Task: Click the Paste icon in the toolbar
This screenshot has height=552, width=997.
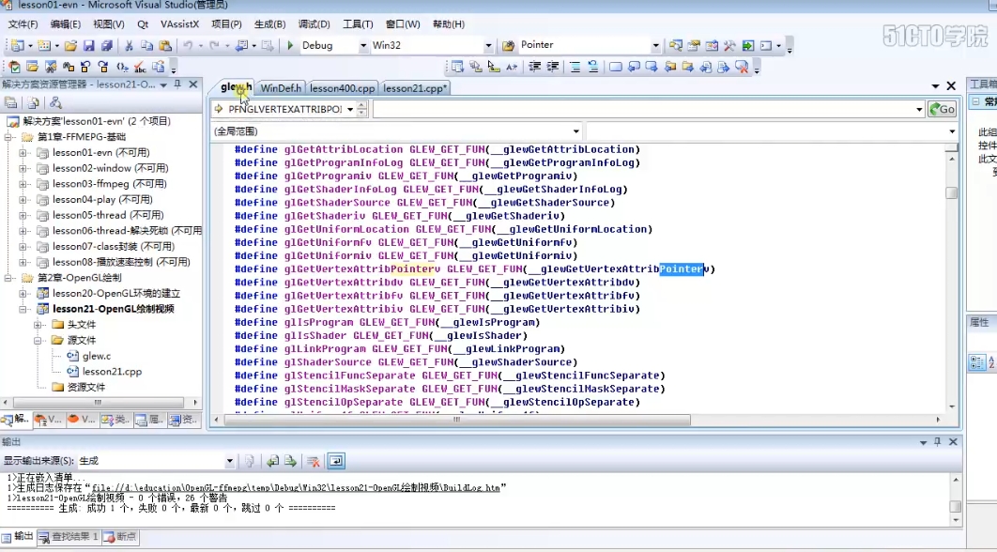Action: pos(165,46)
